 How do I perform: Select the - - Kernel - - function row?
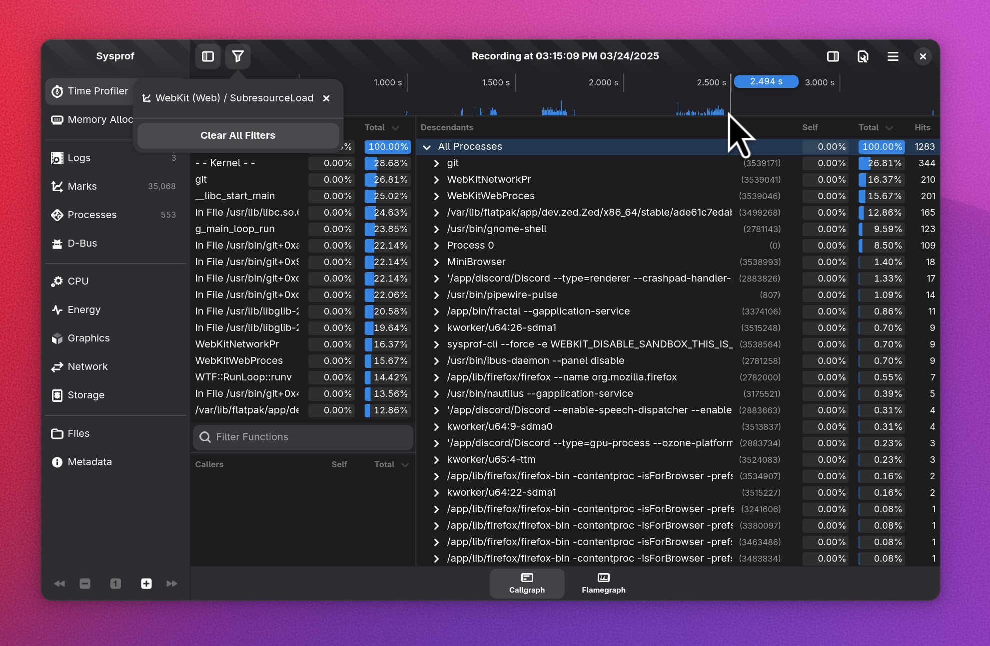click(303, 163)
